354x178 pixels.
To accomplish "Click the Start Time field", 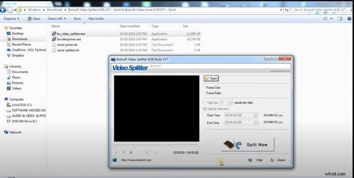I will tap(239, 115).
